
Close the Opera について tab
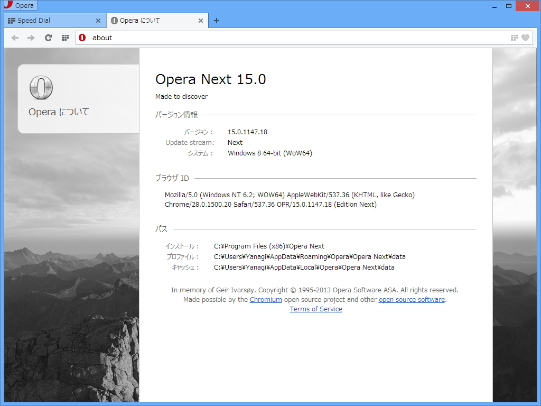[x=200, y=21]
